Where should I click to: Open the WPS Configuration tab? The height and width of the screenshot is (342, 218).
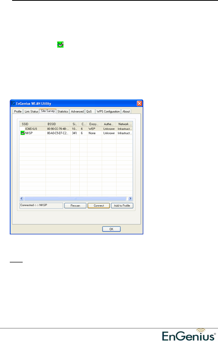pyautogui.click(x=108, y=112)
